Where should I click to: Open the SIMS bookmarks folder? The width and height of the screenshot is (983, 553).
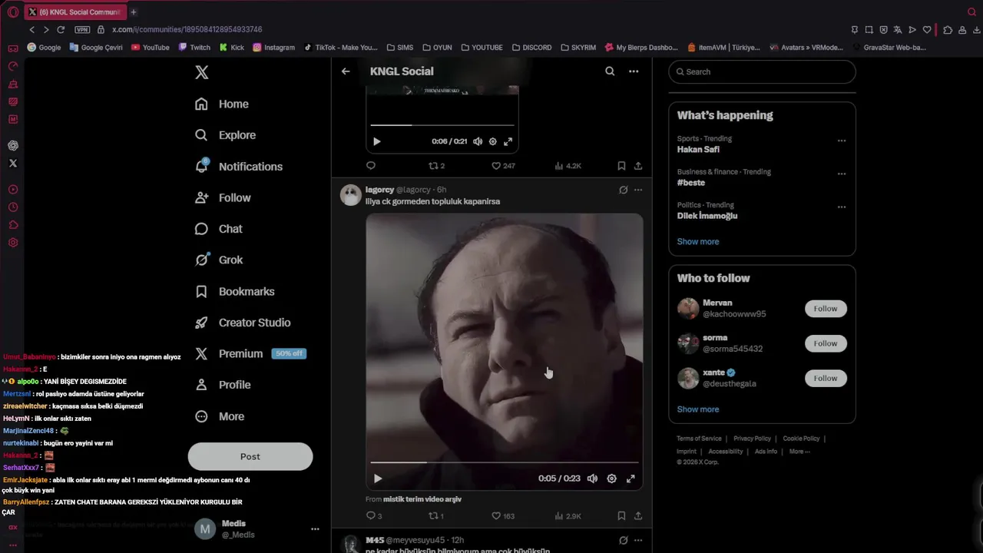[x=400, y=47]
